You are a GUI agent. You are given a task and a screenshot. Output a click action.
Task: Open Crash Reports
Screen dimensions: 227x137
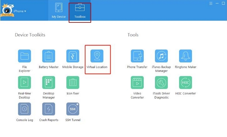[49, 109]
